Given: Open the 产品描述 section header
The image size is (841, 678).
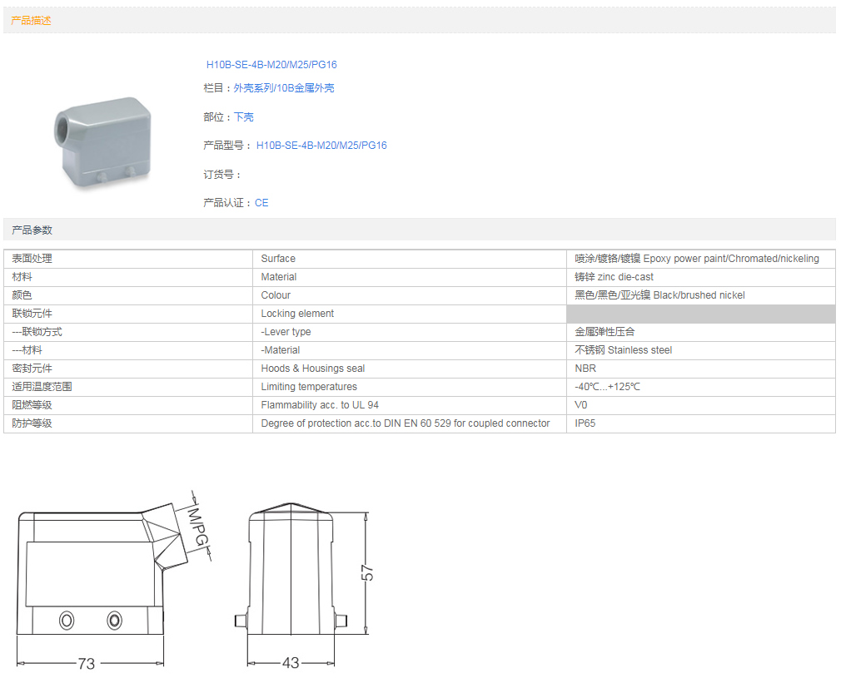Looking at the screenshot, I should (x=32, y=21).
